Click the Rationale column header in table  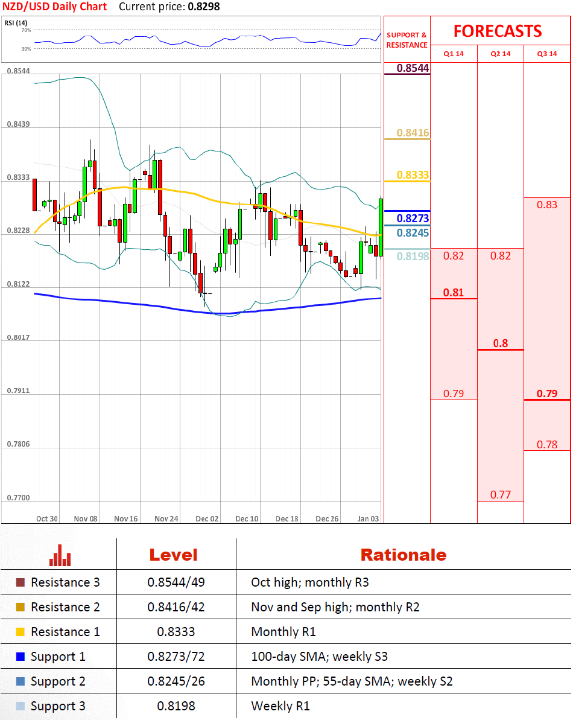point(403,555)
